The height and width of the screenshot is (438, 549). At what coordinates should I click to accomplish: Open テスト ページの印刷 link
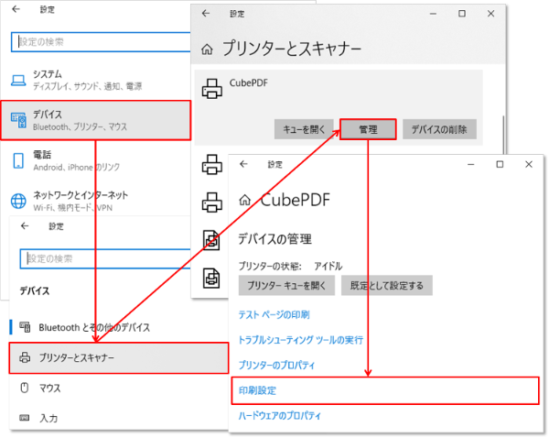click(274, 314)
